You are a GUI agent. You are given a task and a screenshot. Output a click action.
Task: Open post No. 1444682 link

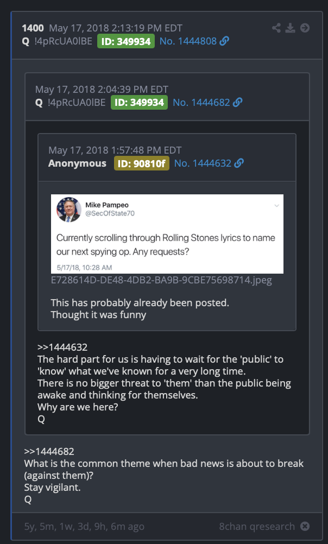click(201, 103)
